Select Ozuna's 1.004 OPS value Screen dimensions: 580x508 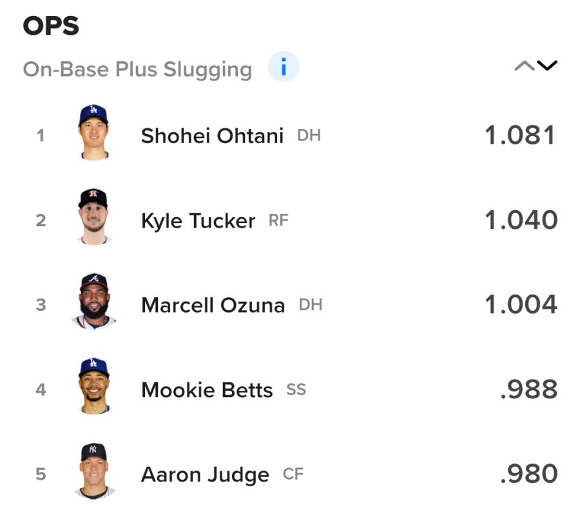[521, 305]
